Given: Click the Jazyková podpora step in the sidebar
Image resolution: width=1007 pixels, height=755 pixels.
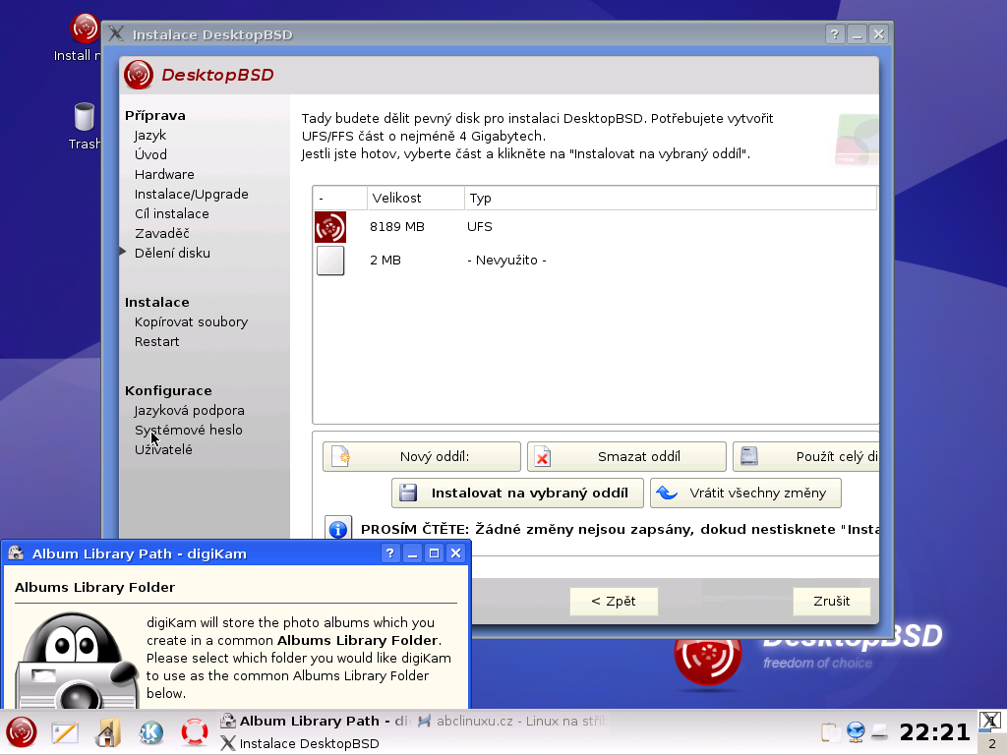Looking at the screenshot, I should click(189, 411).
